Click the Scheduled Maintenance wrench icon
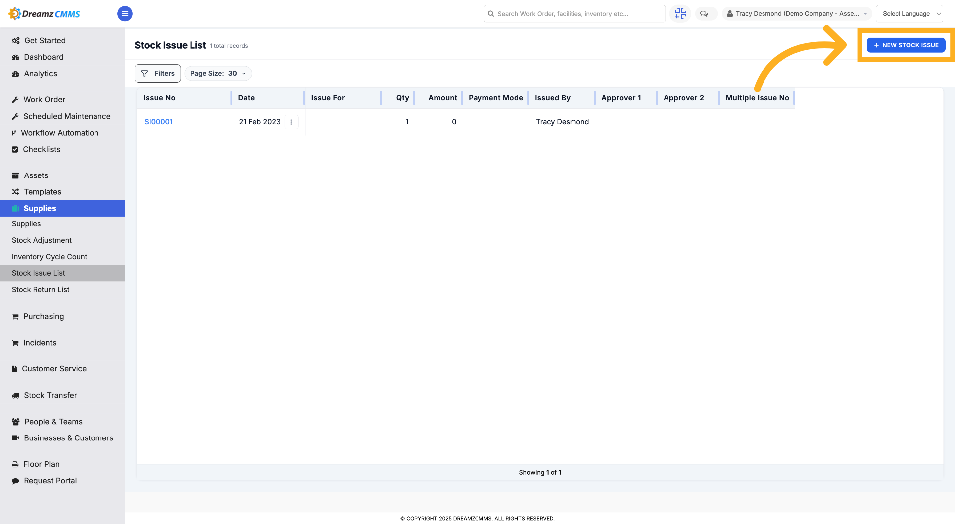The width and height of the screenshot is (955, 524). pyautogui.click(x=15, y=116)
